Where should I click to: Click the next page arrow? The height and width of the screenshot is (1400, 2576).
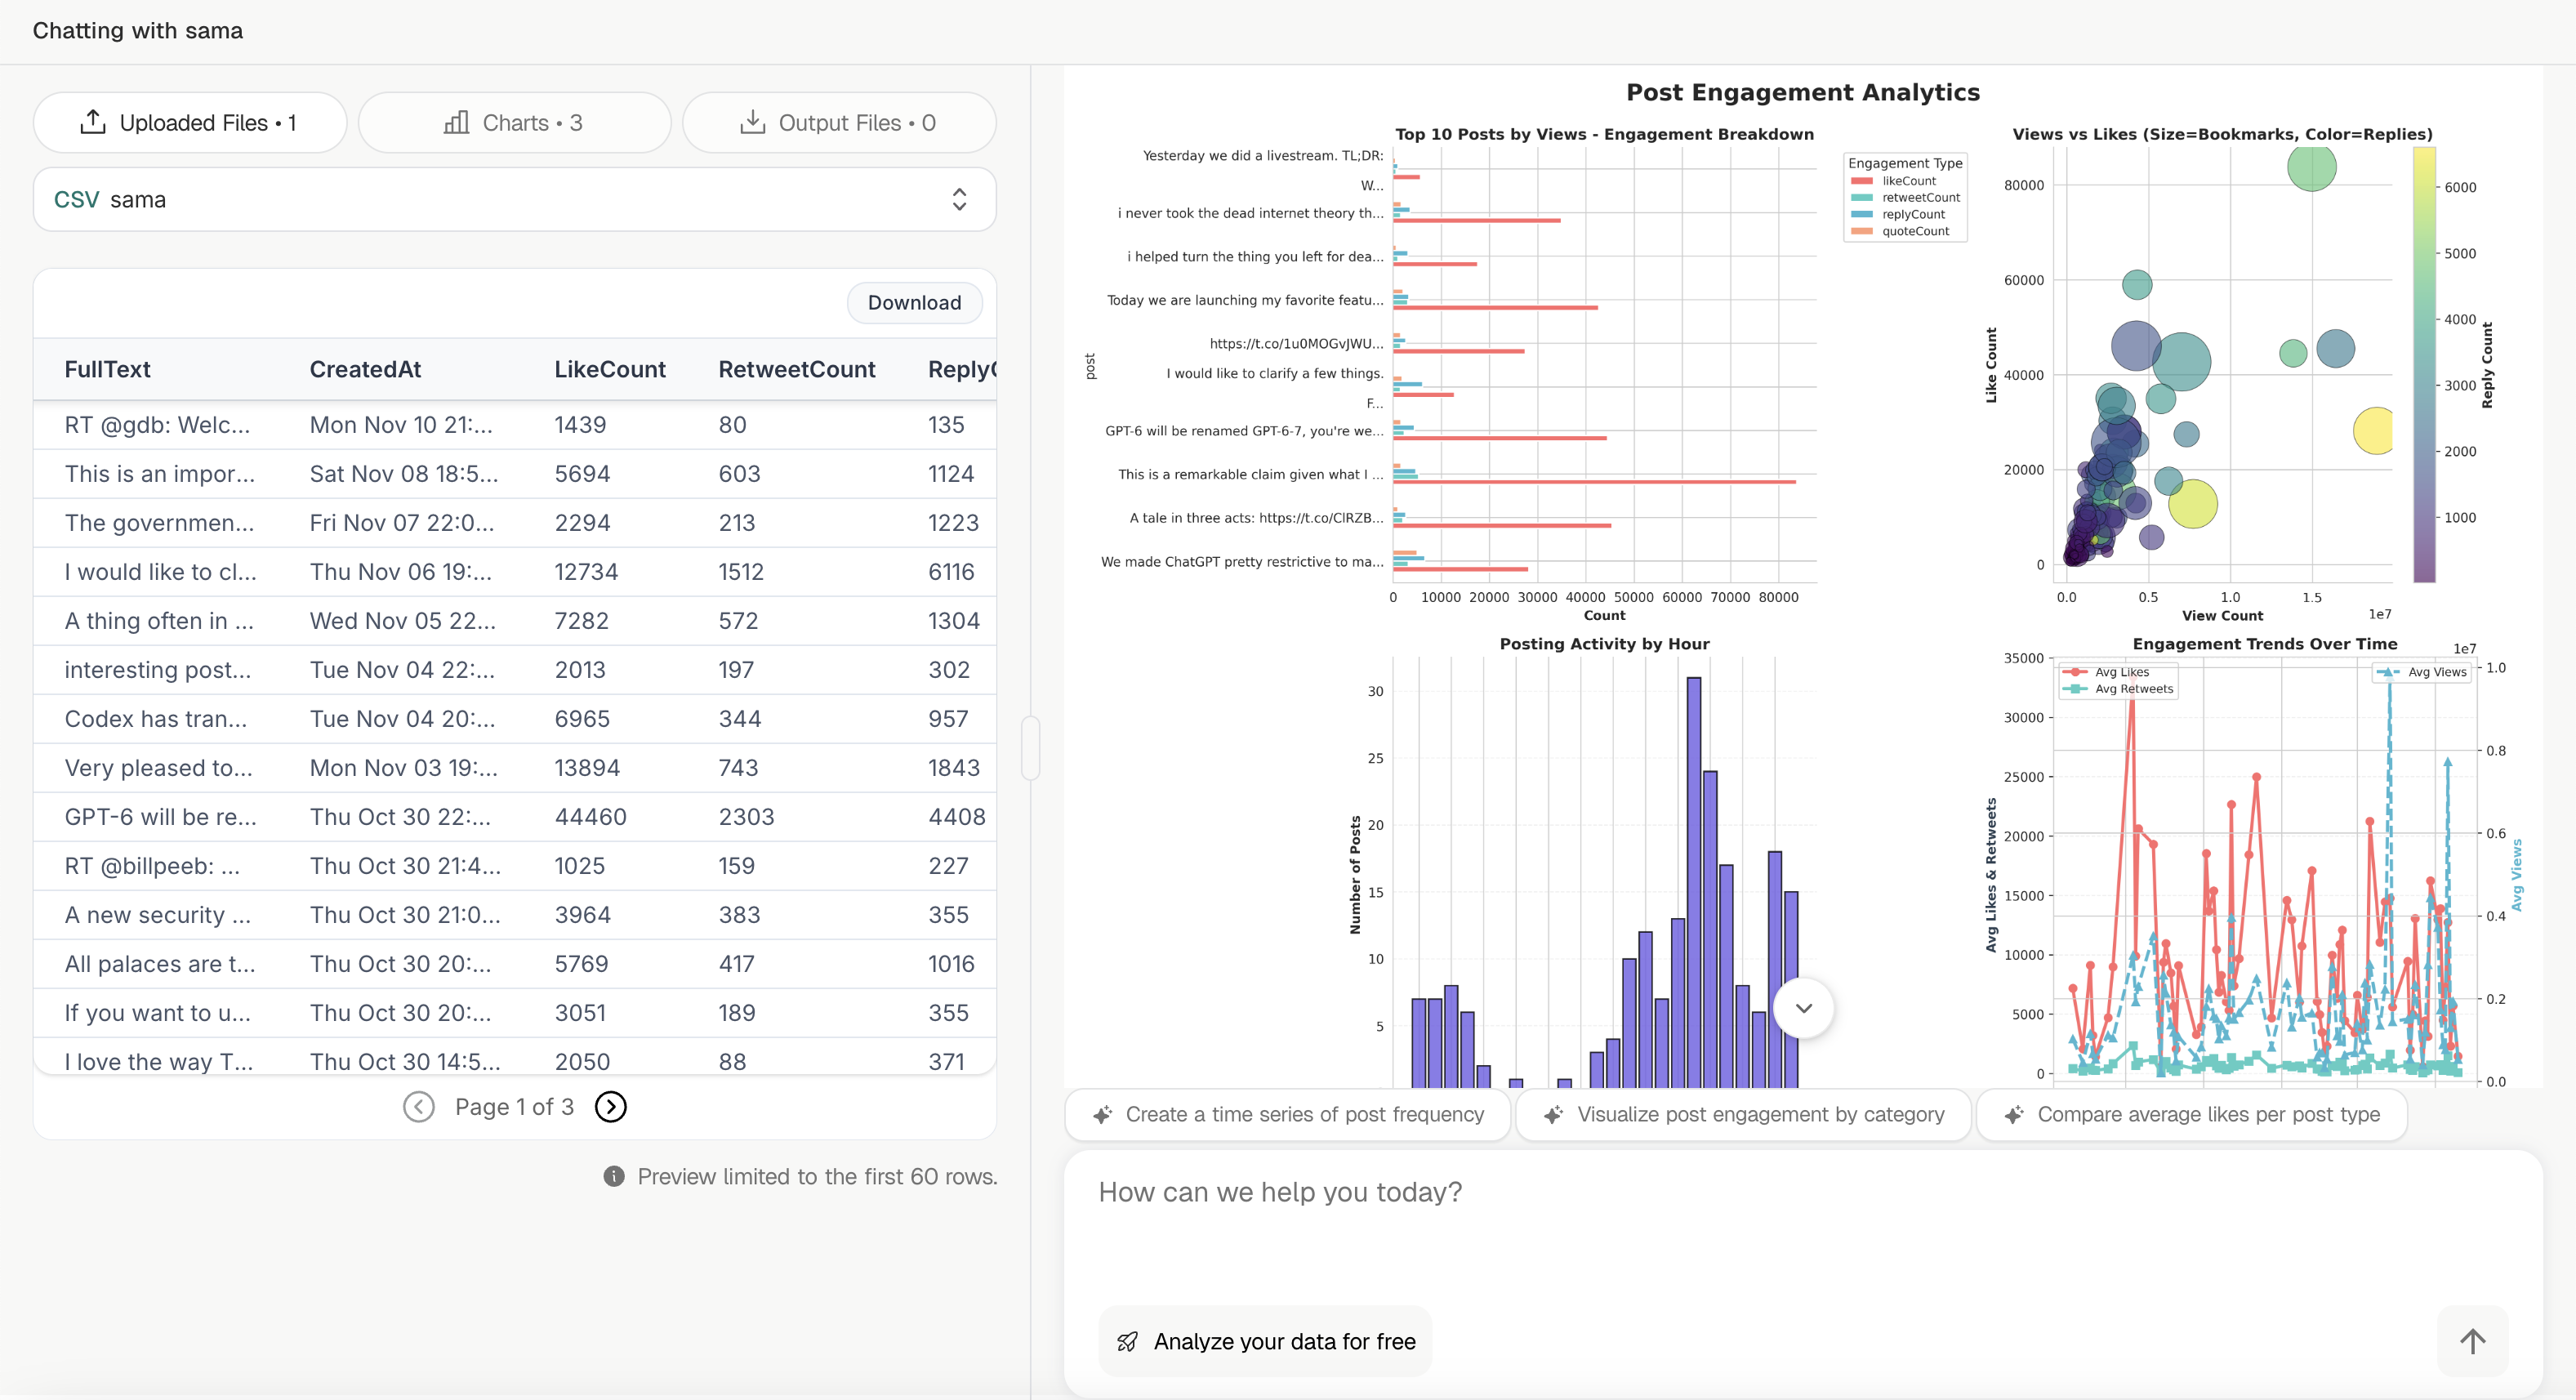click(x=611, y=1106)
